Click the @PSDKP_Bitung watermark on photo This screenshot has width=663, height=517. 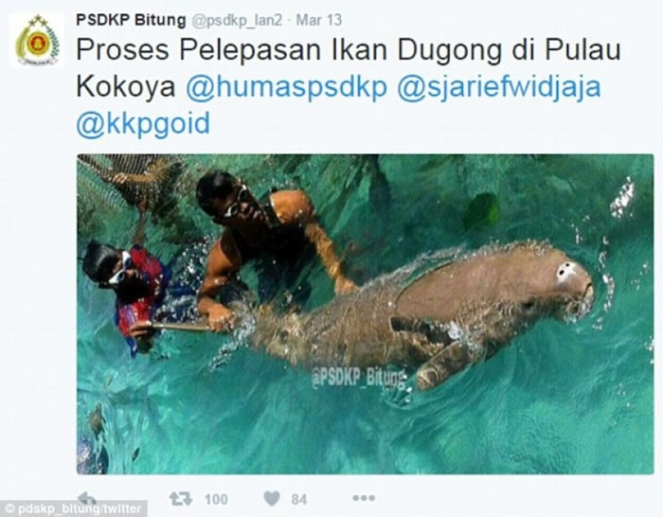click(x=360, y=378)
